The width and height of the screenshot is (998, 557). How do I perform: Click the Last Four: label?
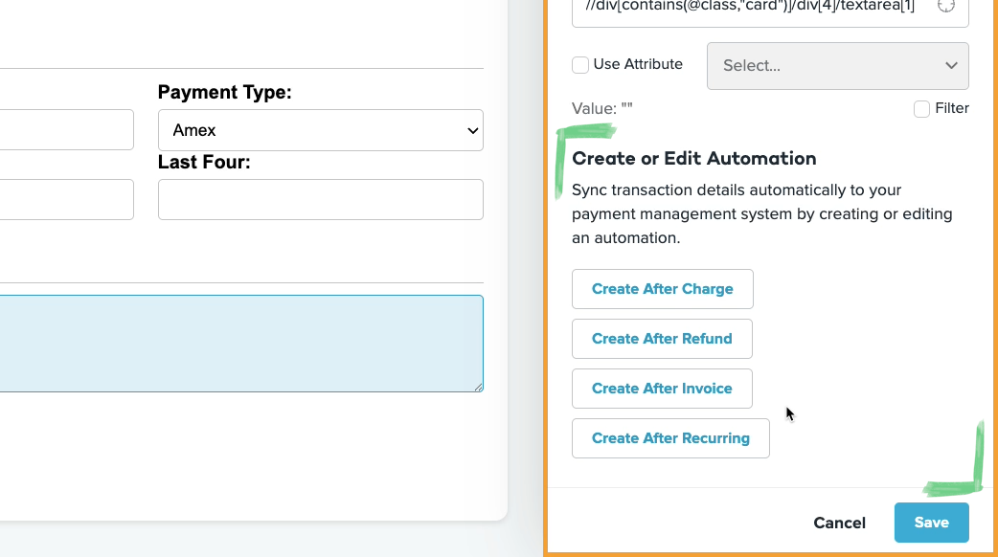pyautogui.click(x=204, y=162)
